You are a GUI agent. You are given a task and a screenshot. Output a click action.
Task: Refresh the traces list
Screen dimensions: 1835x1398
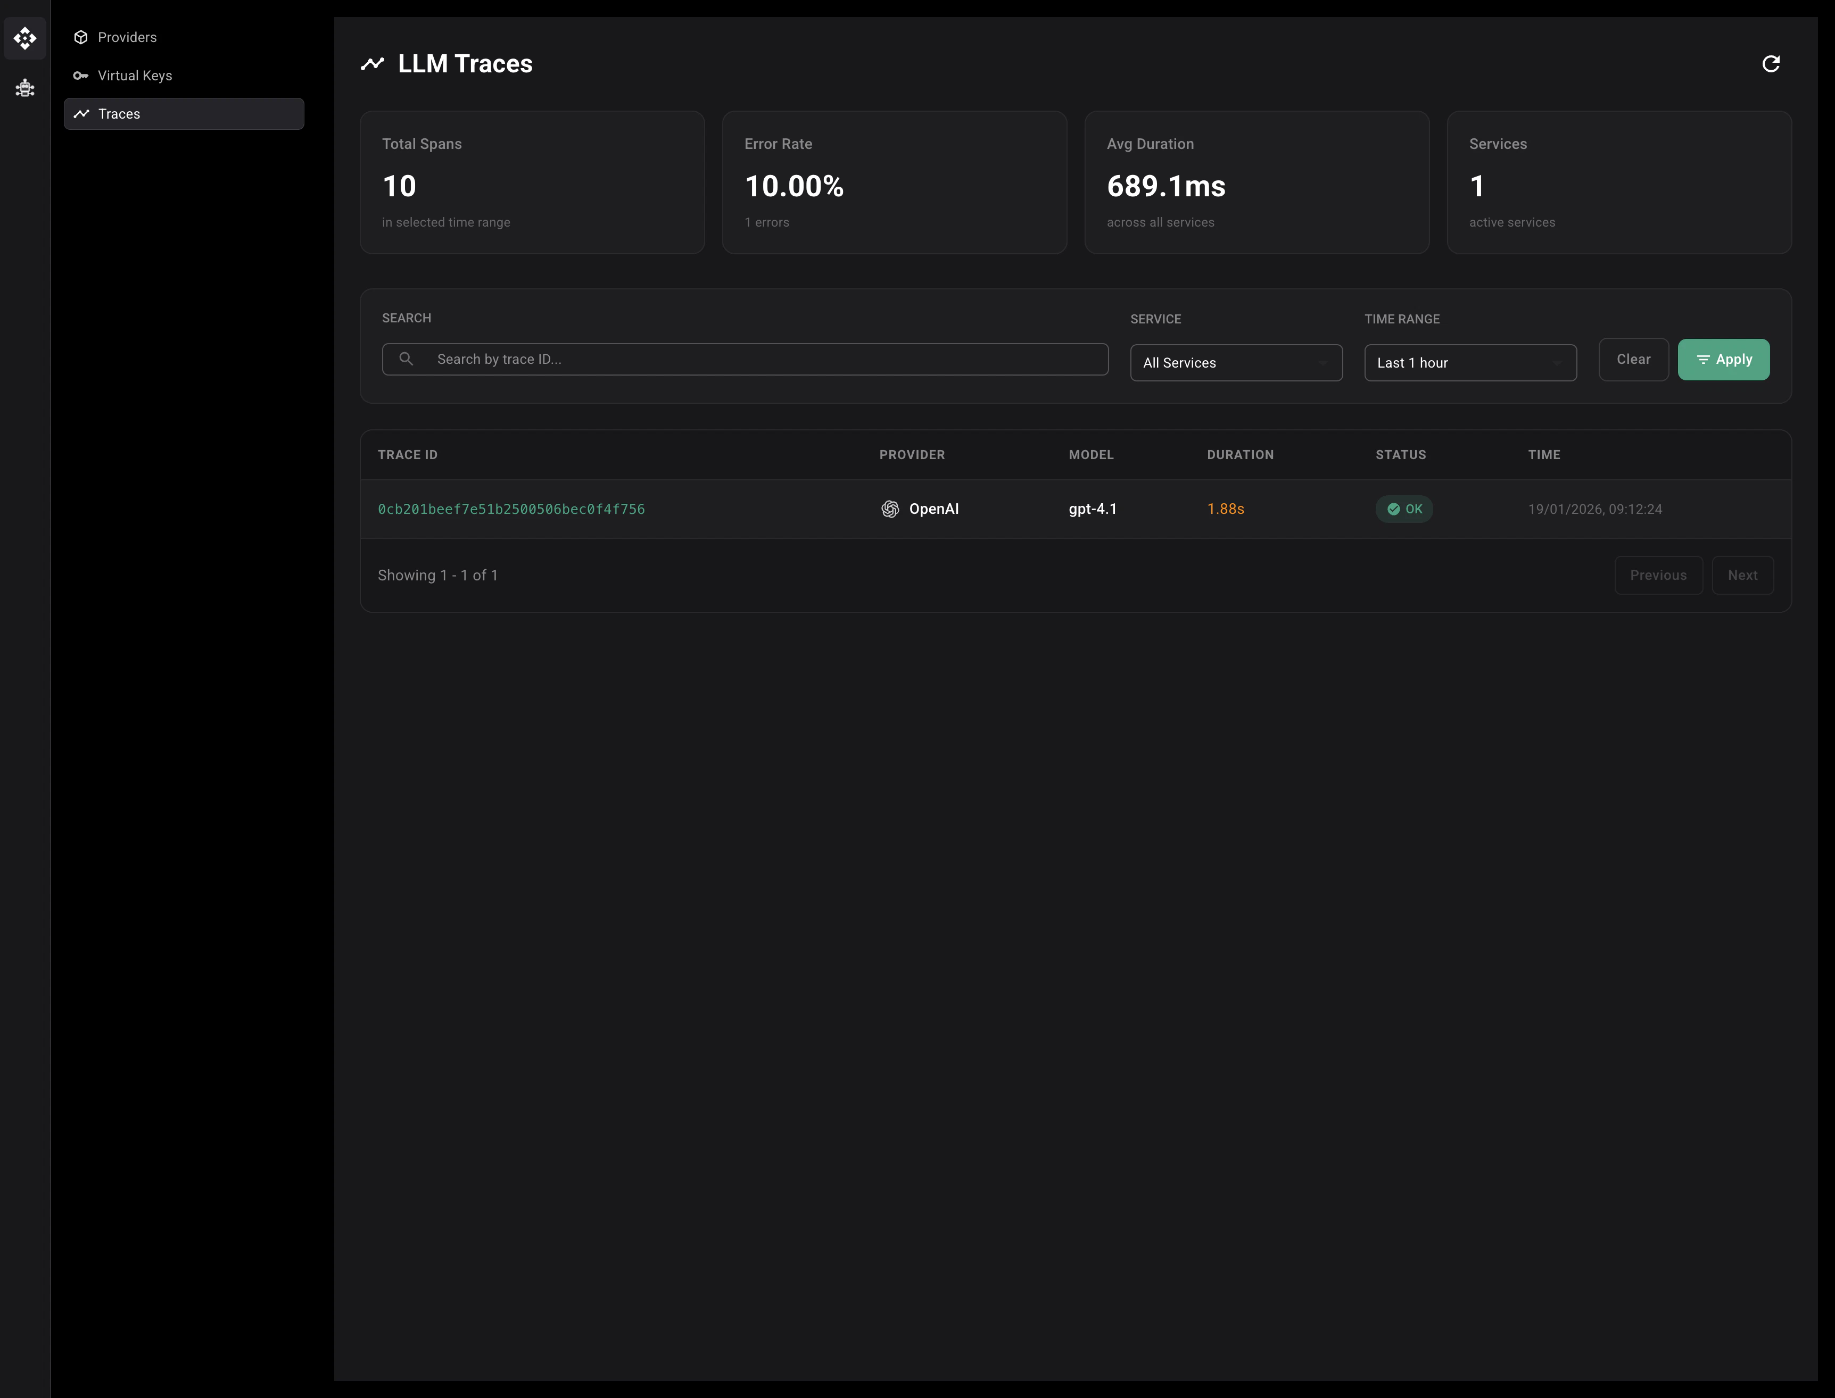pyautogui.click(x=1771, y=64)
